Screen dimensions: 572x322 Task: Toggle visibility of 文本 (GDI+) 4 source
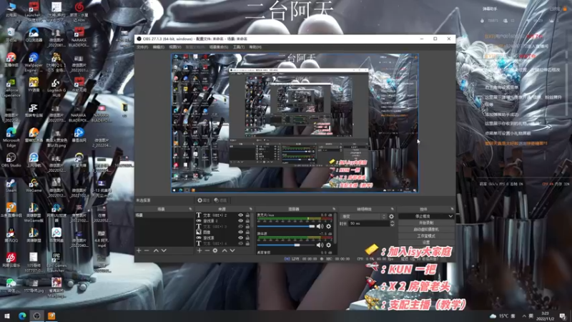coord(240,243)
